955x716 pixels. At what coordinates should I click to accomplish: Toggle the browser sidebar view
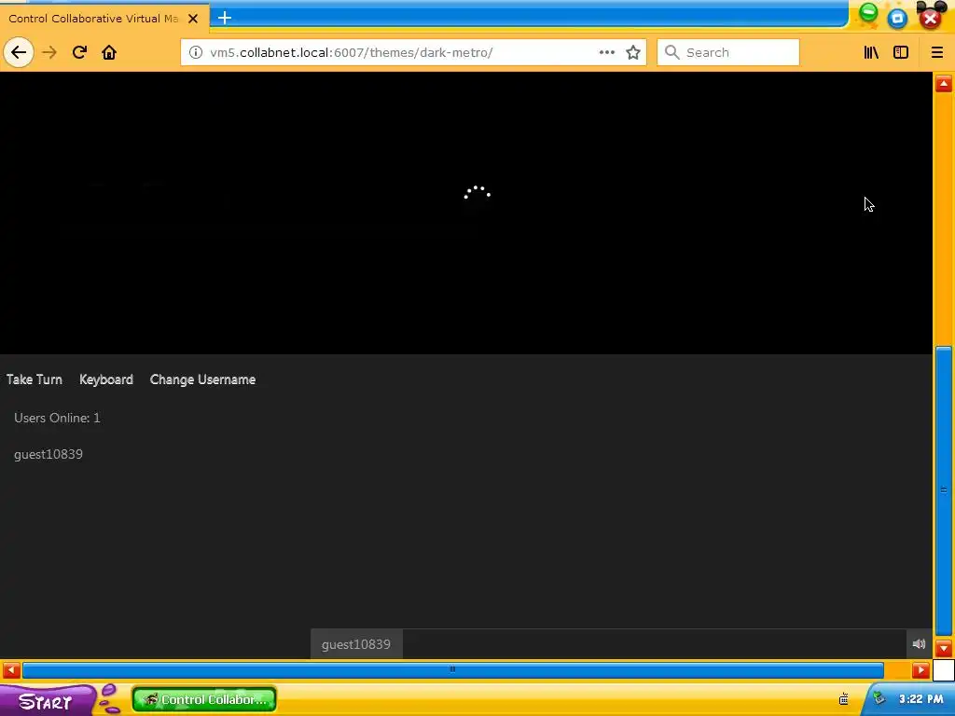tap(901, 52)
